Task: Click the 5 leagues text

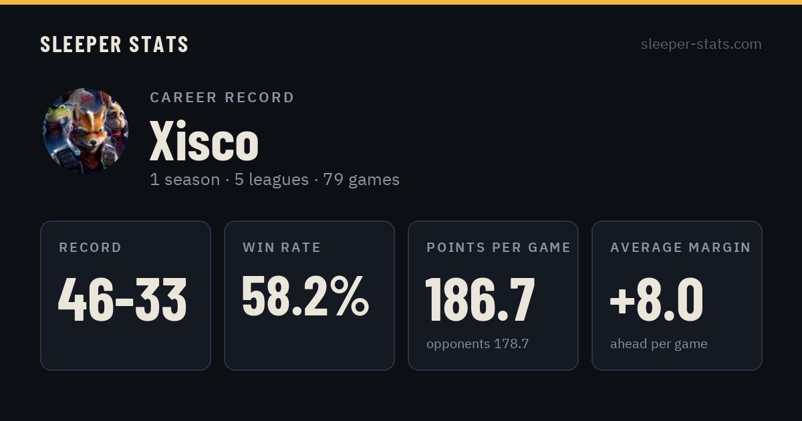Action: tap(271, 180)
